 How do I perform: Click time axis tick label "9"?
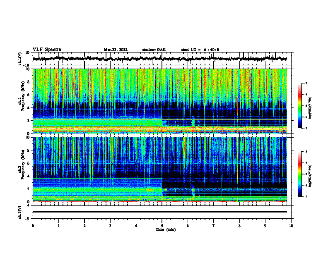coord(265,226)
